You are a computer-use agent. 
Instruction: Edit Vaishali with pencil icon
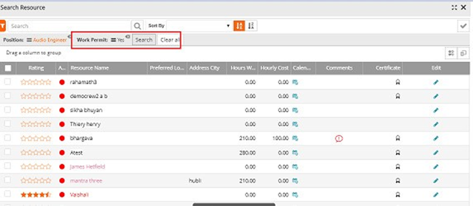[435, 195]
